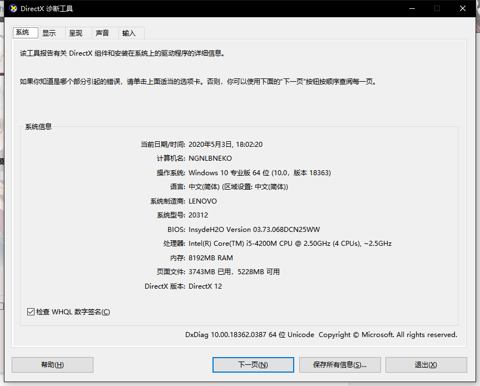The image size is (480, 386).
Task: Click the 页面文件 label
Action: (x=171, y=272)
